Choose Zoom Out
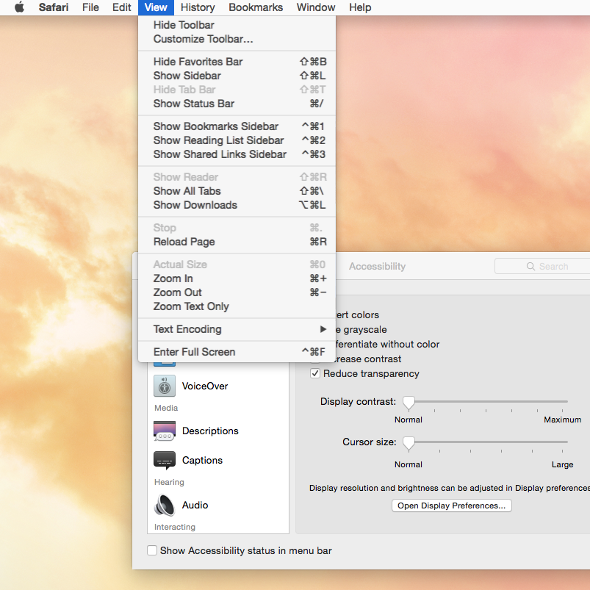Screen dimensions: 590x590 237,292
